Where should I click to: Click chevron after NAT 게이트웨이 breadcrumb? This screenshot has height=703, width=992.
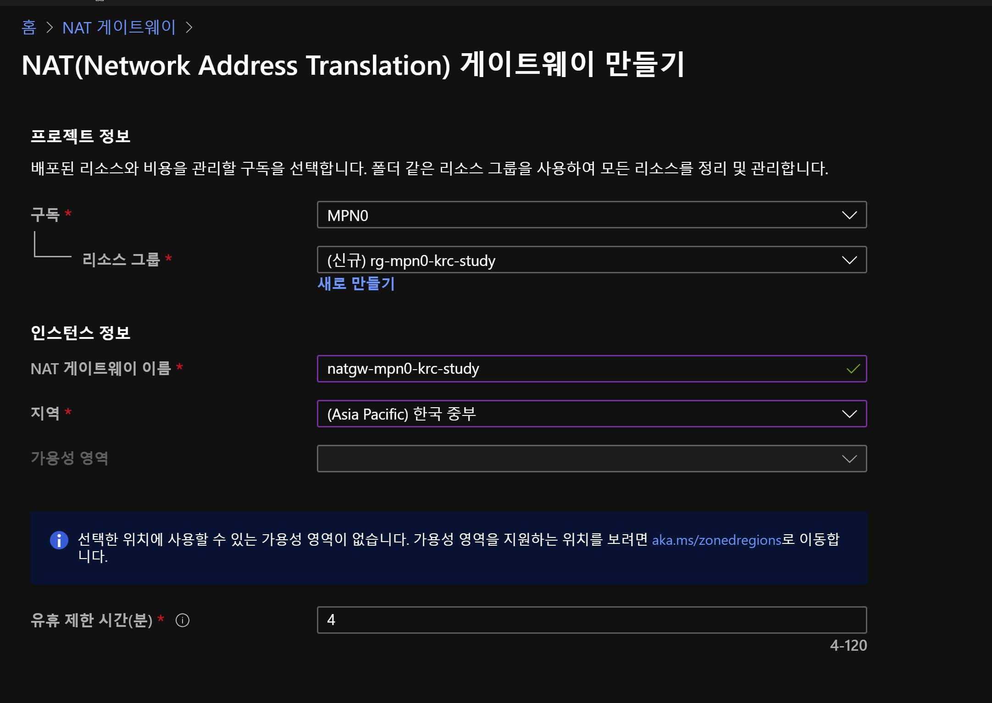click(x=189, y=28)
